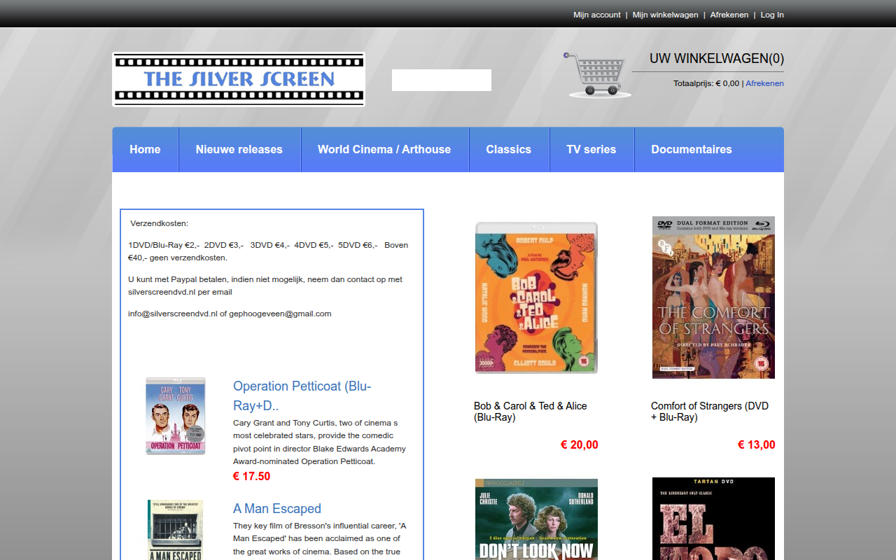Click the white search input field
The width and height of the screenshot is (896, 560).
(442, 80)
